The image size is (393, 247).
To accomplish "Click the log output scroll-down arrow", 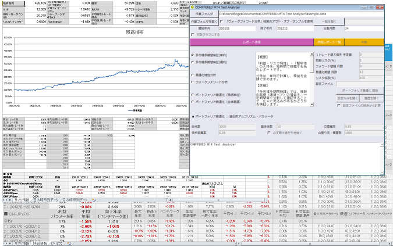I will 382,173.
